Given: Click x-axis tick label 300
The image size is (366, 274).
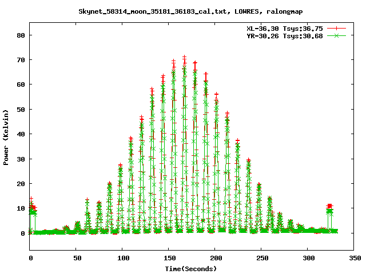Looking at the screenshot, I should [309, 258].
